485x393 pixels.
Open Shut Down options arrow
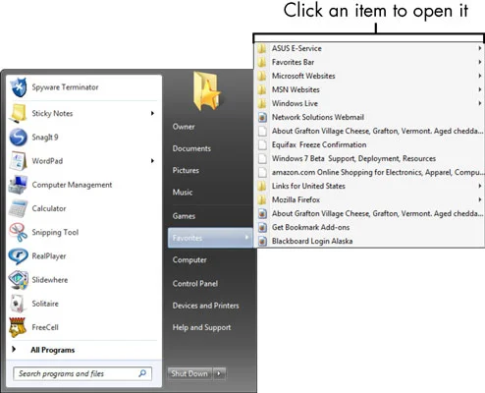tap(220, 373)
